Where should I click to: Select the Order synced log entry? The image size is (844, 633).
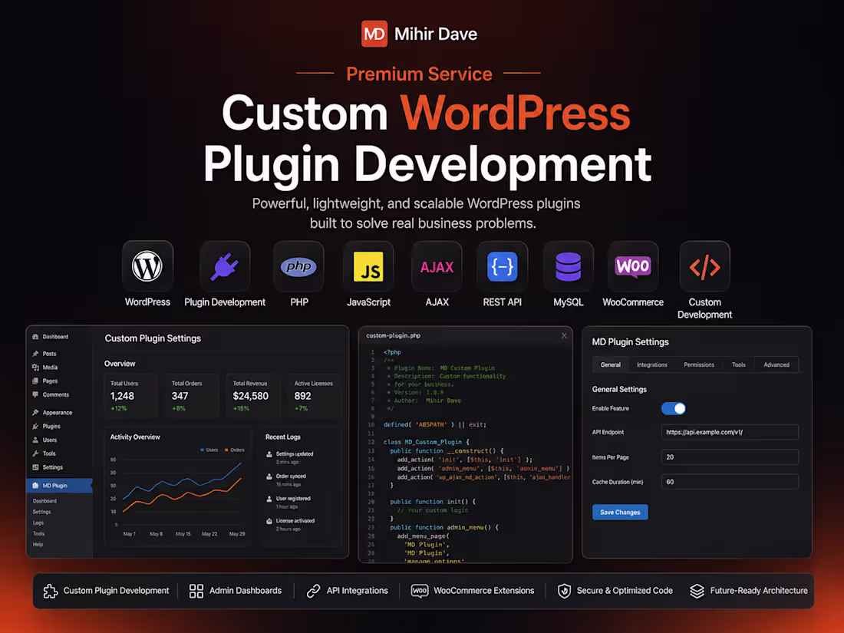[x=287, y=480]
